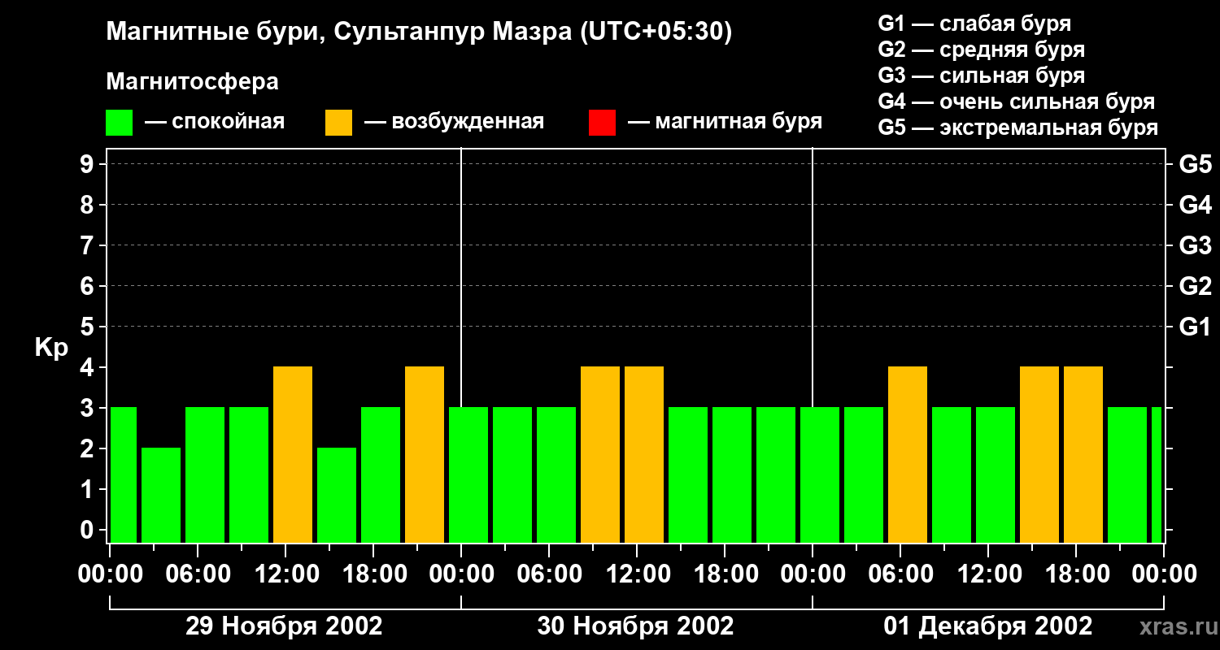1220x650 pixels.
Task: Click the green bar at 18:00 on 30 November
Action: [732, 475]
